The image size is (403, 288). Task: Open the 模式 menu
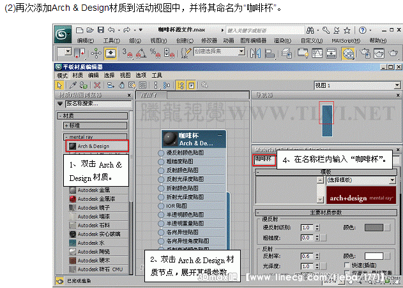[62, 75]
